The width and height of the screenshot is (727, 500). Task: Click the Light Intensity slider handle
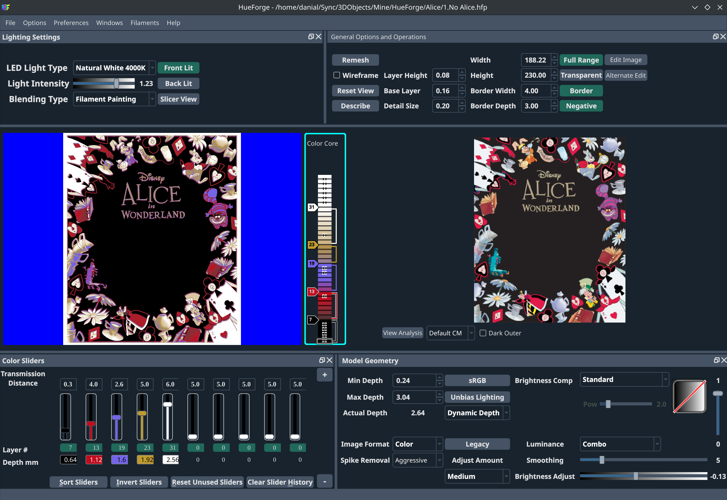click(116, 83)
